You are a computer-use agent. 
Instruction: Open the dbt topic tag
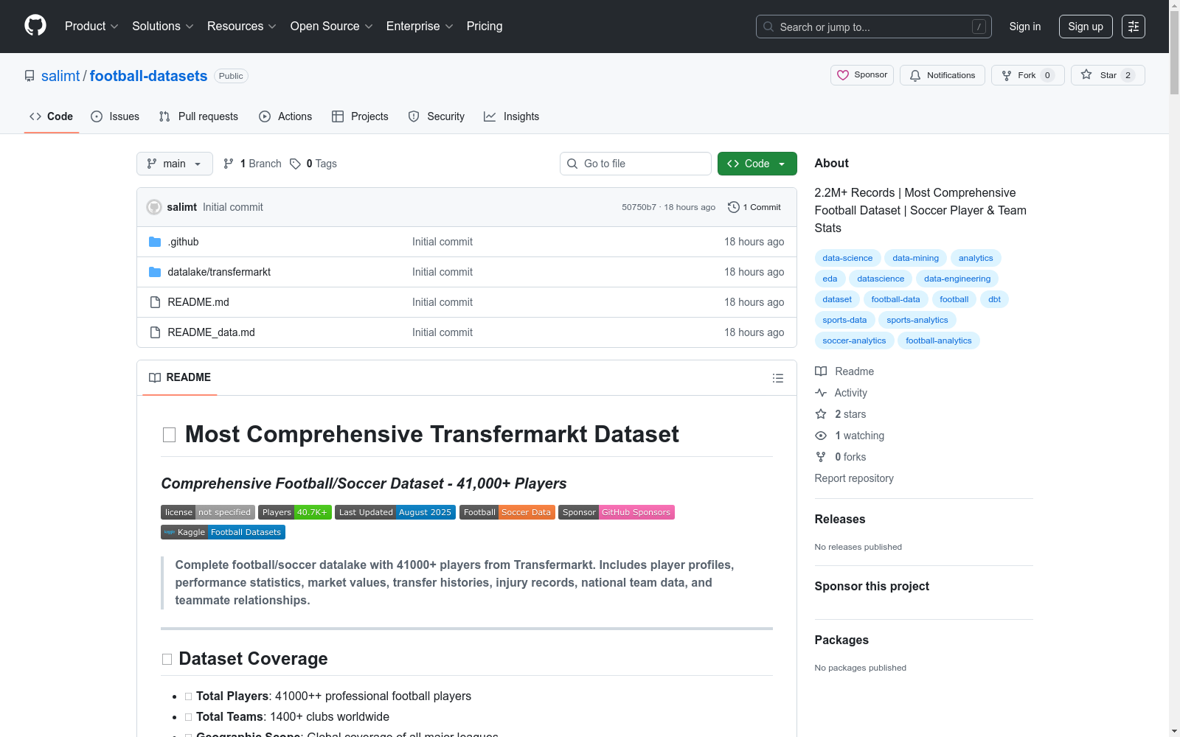(995, 299)
